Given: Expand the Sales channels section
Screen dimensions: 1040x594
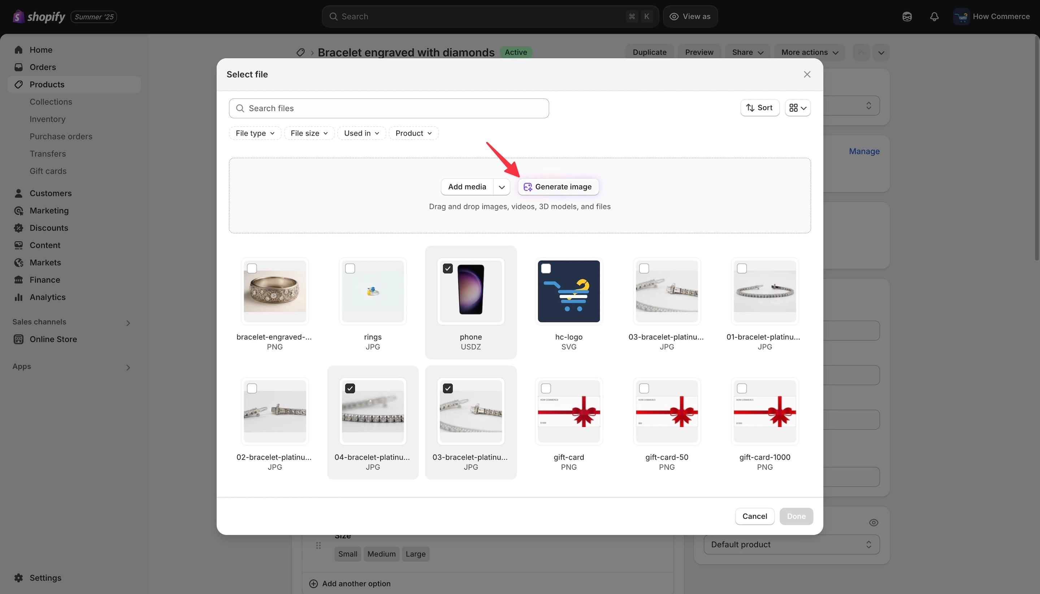Looking at the screenshot, I should click(128, 323).
